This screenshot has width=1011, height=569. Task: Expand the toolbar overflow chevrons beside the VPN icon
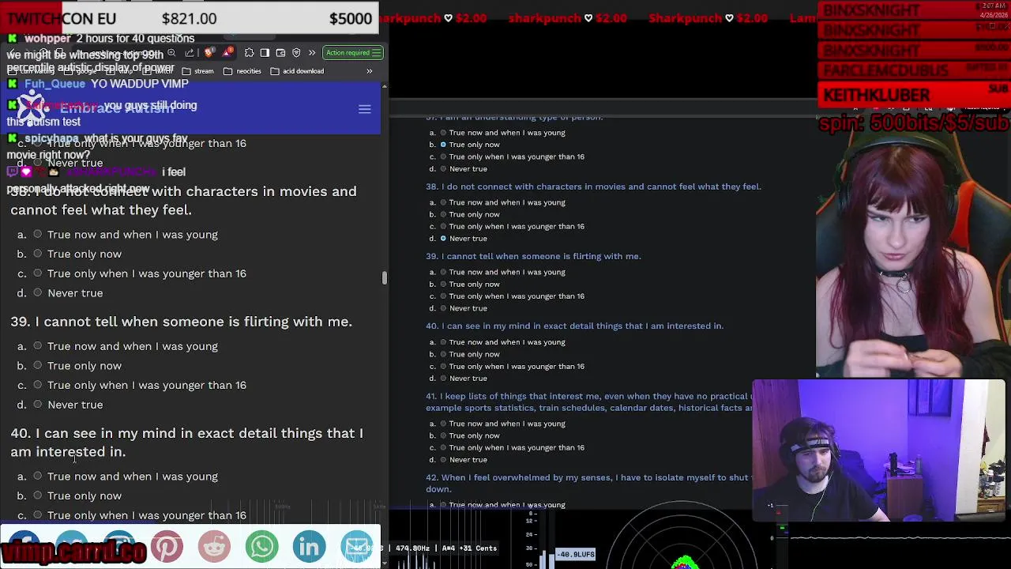tap(312, 53)
